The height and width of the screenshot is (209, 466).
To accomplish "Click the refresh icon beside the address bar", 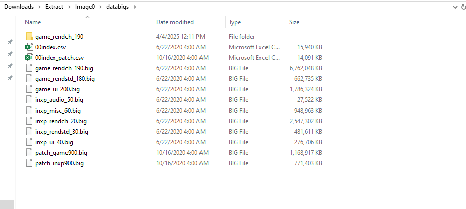I will [463, 7].
